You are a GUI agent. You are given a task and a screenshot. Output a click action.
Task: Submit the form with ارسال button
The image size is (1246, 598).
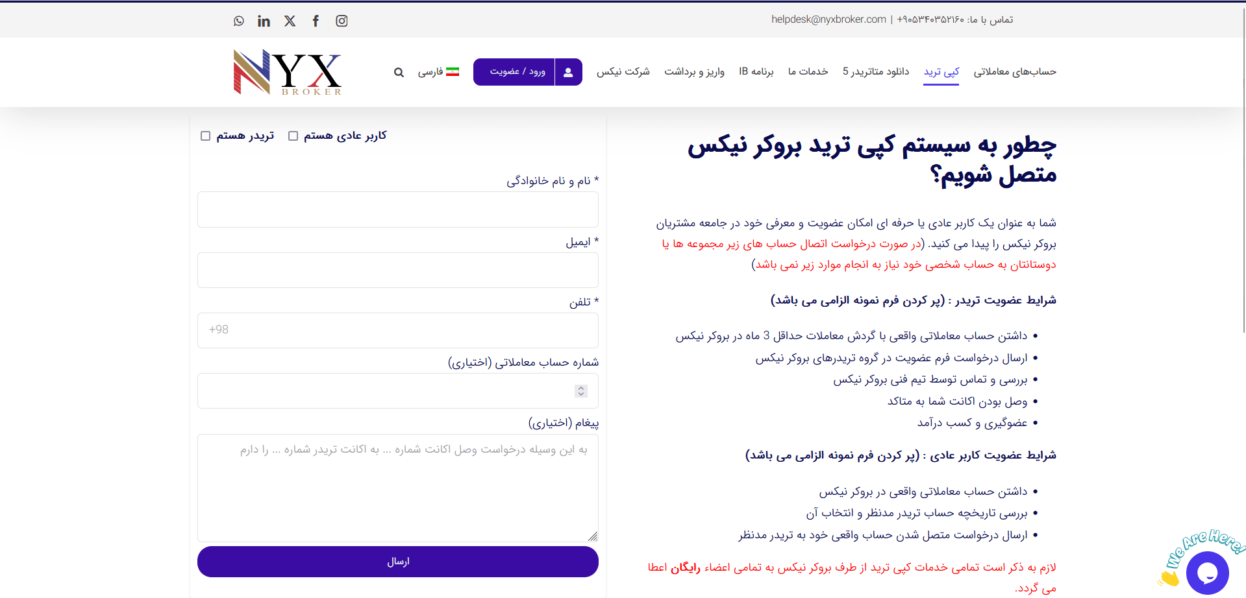398,562
